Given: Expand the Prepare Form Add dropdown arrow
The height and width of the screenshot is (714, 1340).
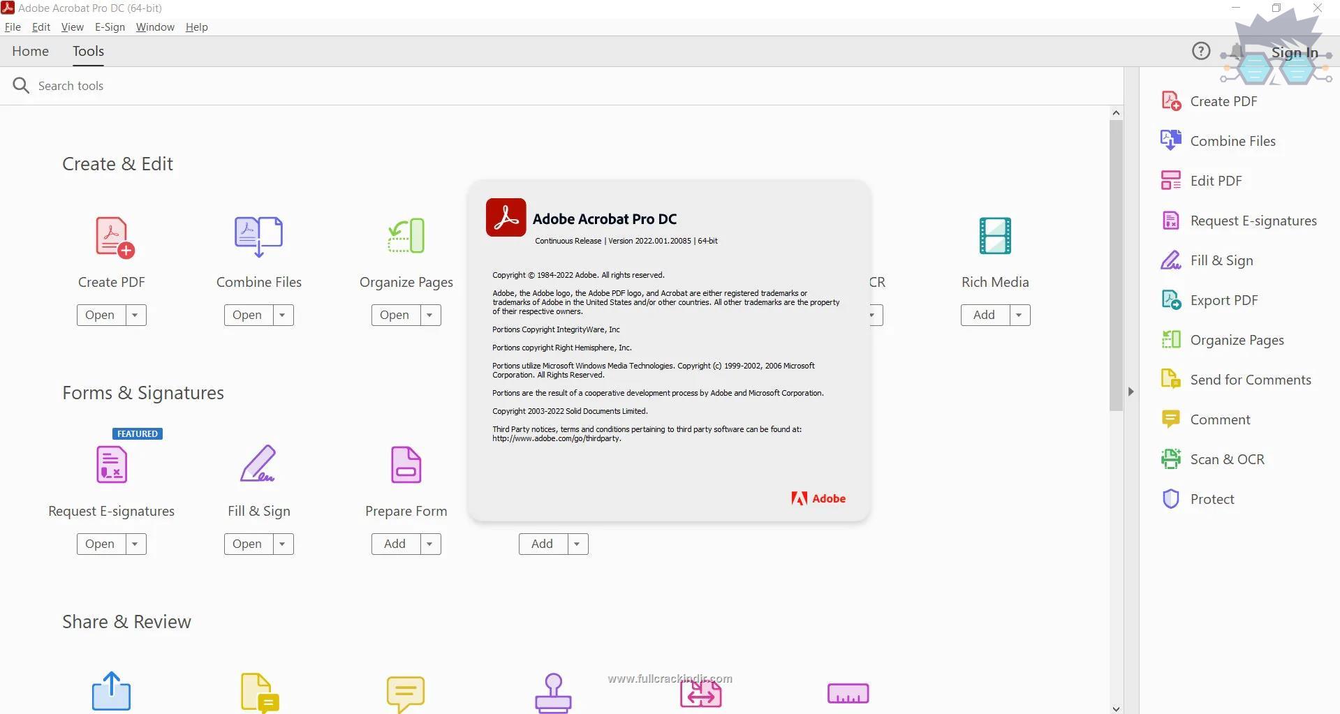Looking at the screenshot, I should click(x=430, y=544).
